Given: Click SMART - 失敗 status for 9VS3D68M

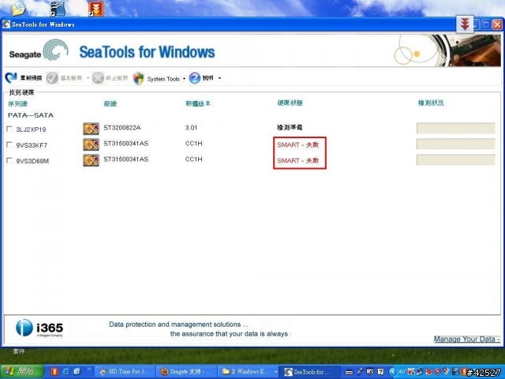Looking at the screenshot, I should 298,160.
